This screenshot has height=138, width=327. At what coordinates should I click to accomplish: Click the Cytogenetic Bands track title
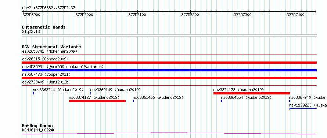pyautogui.click(x=44, y=27)
